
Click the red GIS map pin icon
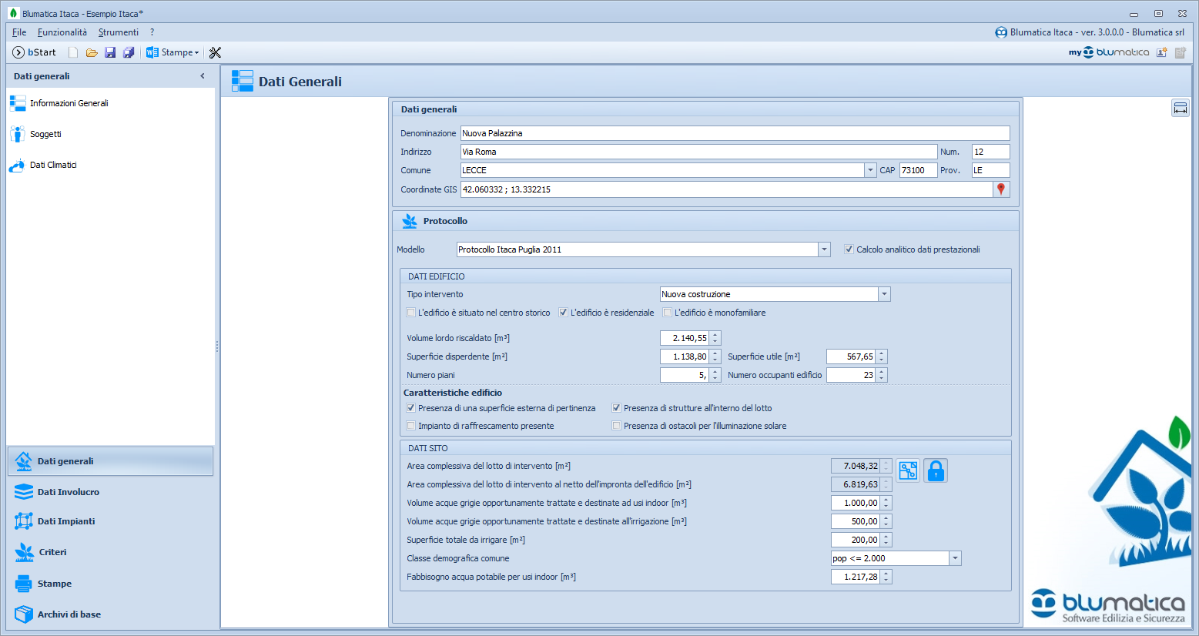[1001, 189]
